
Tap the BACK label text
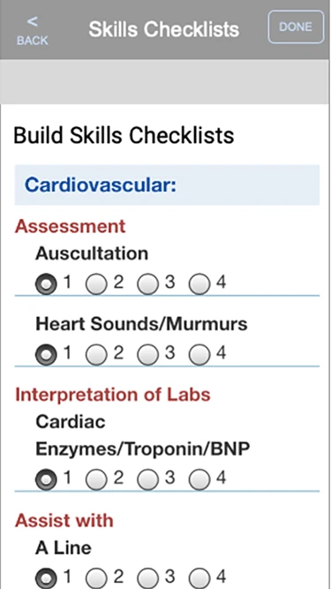[x=33, y=41]
